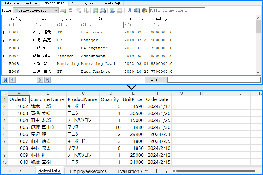Screen dimensions: 263x175
Task: Go to next records page arrow
Action: coord(40,80)
